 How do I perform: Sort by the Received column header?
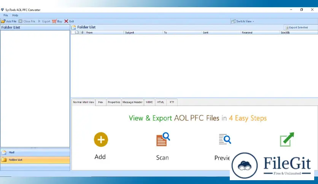[x=260, y=32]
